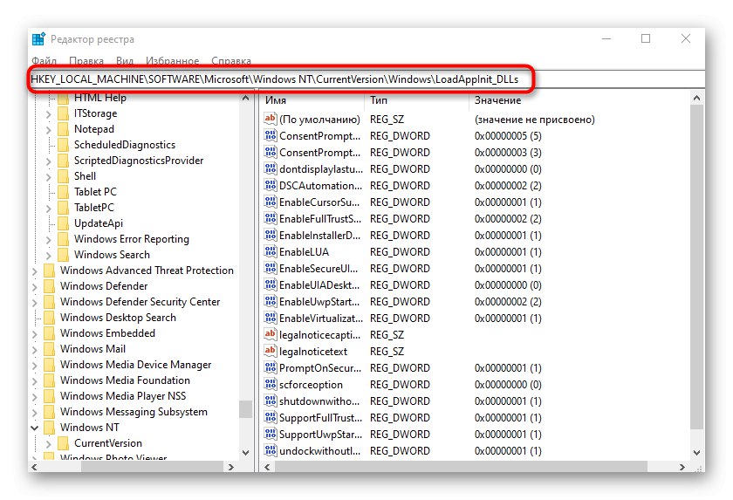Expand the ScriptedDiagnosticsProvider node

pos(49,161)
